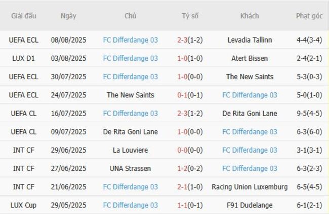Click the 2-3 score against Levadia Tallinn
329x214 pixels.
(x=183, y=40)
